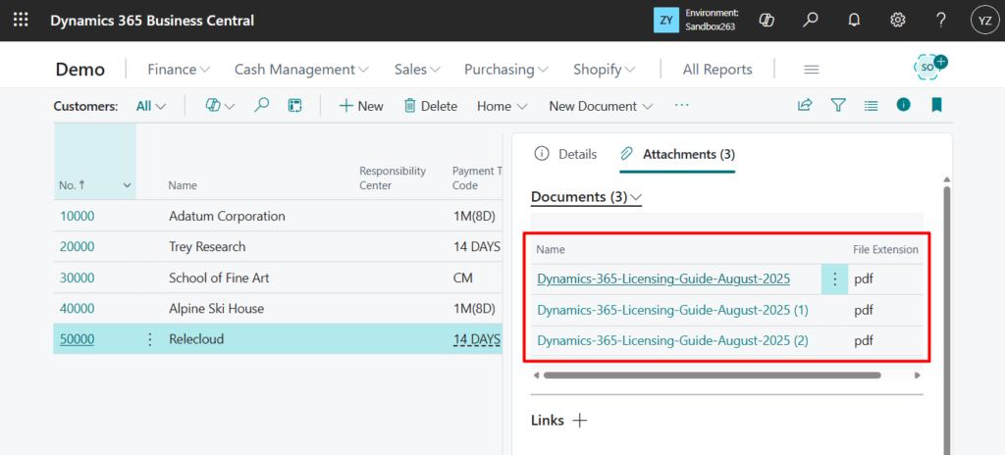The image size is (1005, 455).
Task: Expand the Documents (3) dropdown
Action: tap(586, 197)
